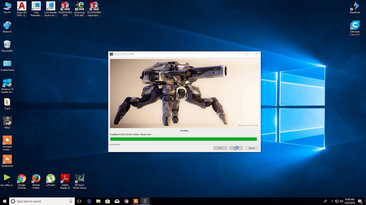Open the Mail app from the taskbar
The image size is (366, 205).
(x=117, y=201)
